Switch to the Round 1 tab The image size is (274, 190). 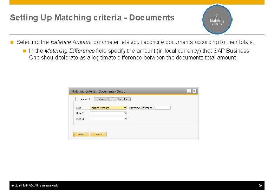pos(85,99)
